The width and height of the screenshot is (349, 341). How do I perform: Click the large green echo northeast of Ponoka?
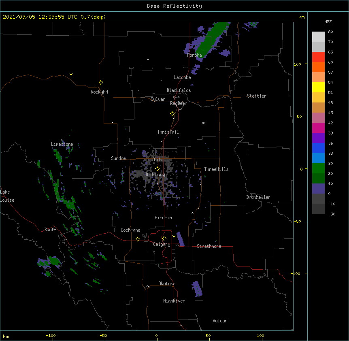pyautogui.click(x=212, y=39)
